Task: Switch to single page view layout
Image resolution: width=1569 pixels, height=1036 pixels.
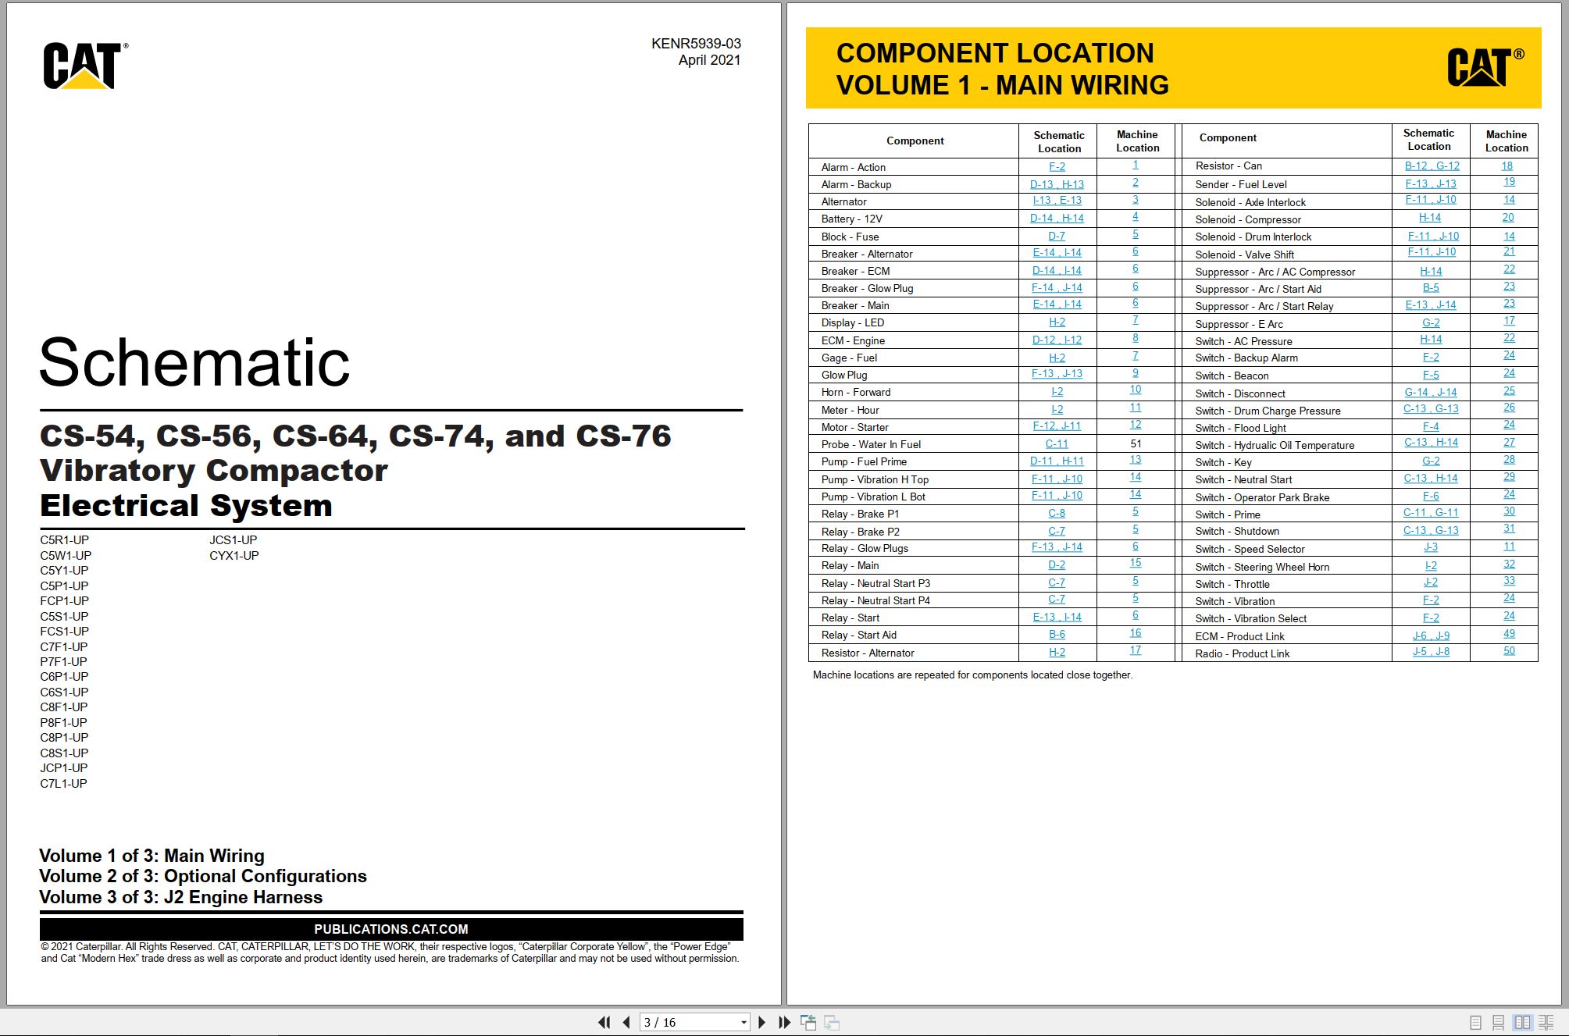Action: pyautogui.click(x=1475, y=1023)
